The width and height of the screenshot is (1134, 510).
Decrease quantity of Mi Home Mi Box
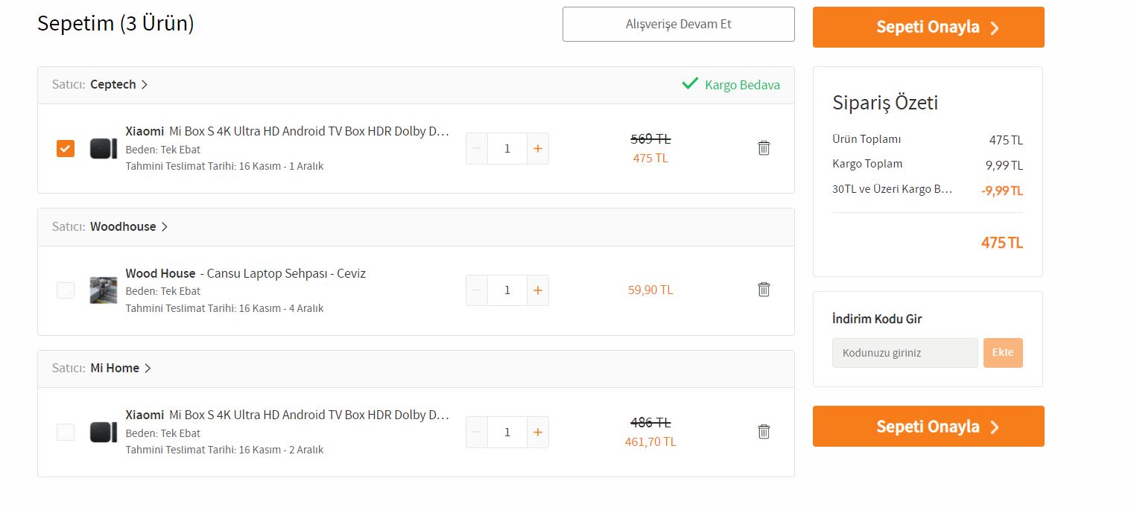click(x=477, y=432)
